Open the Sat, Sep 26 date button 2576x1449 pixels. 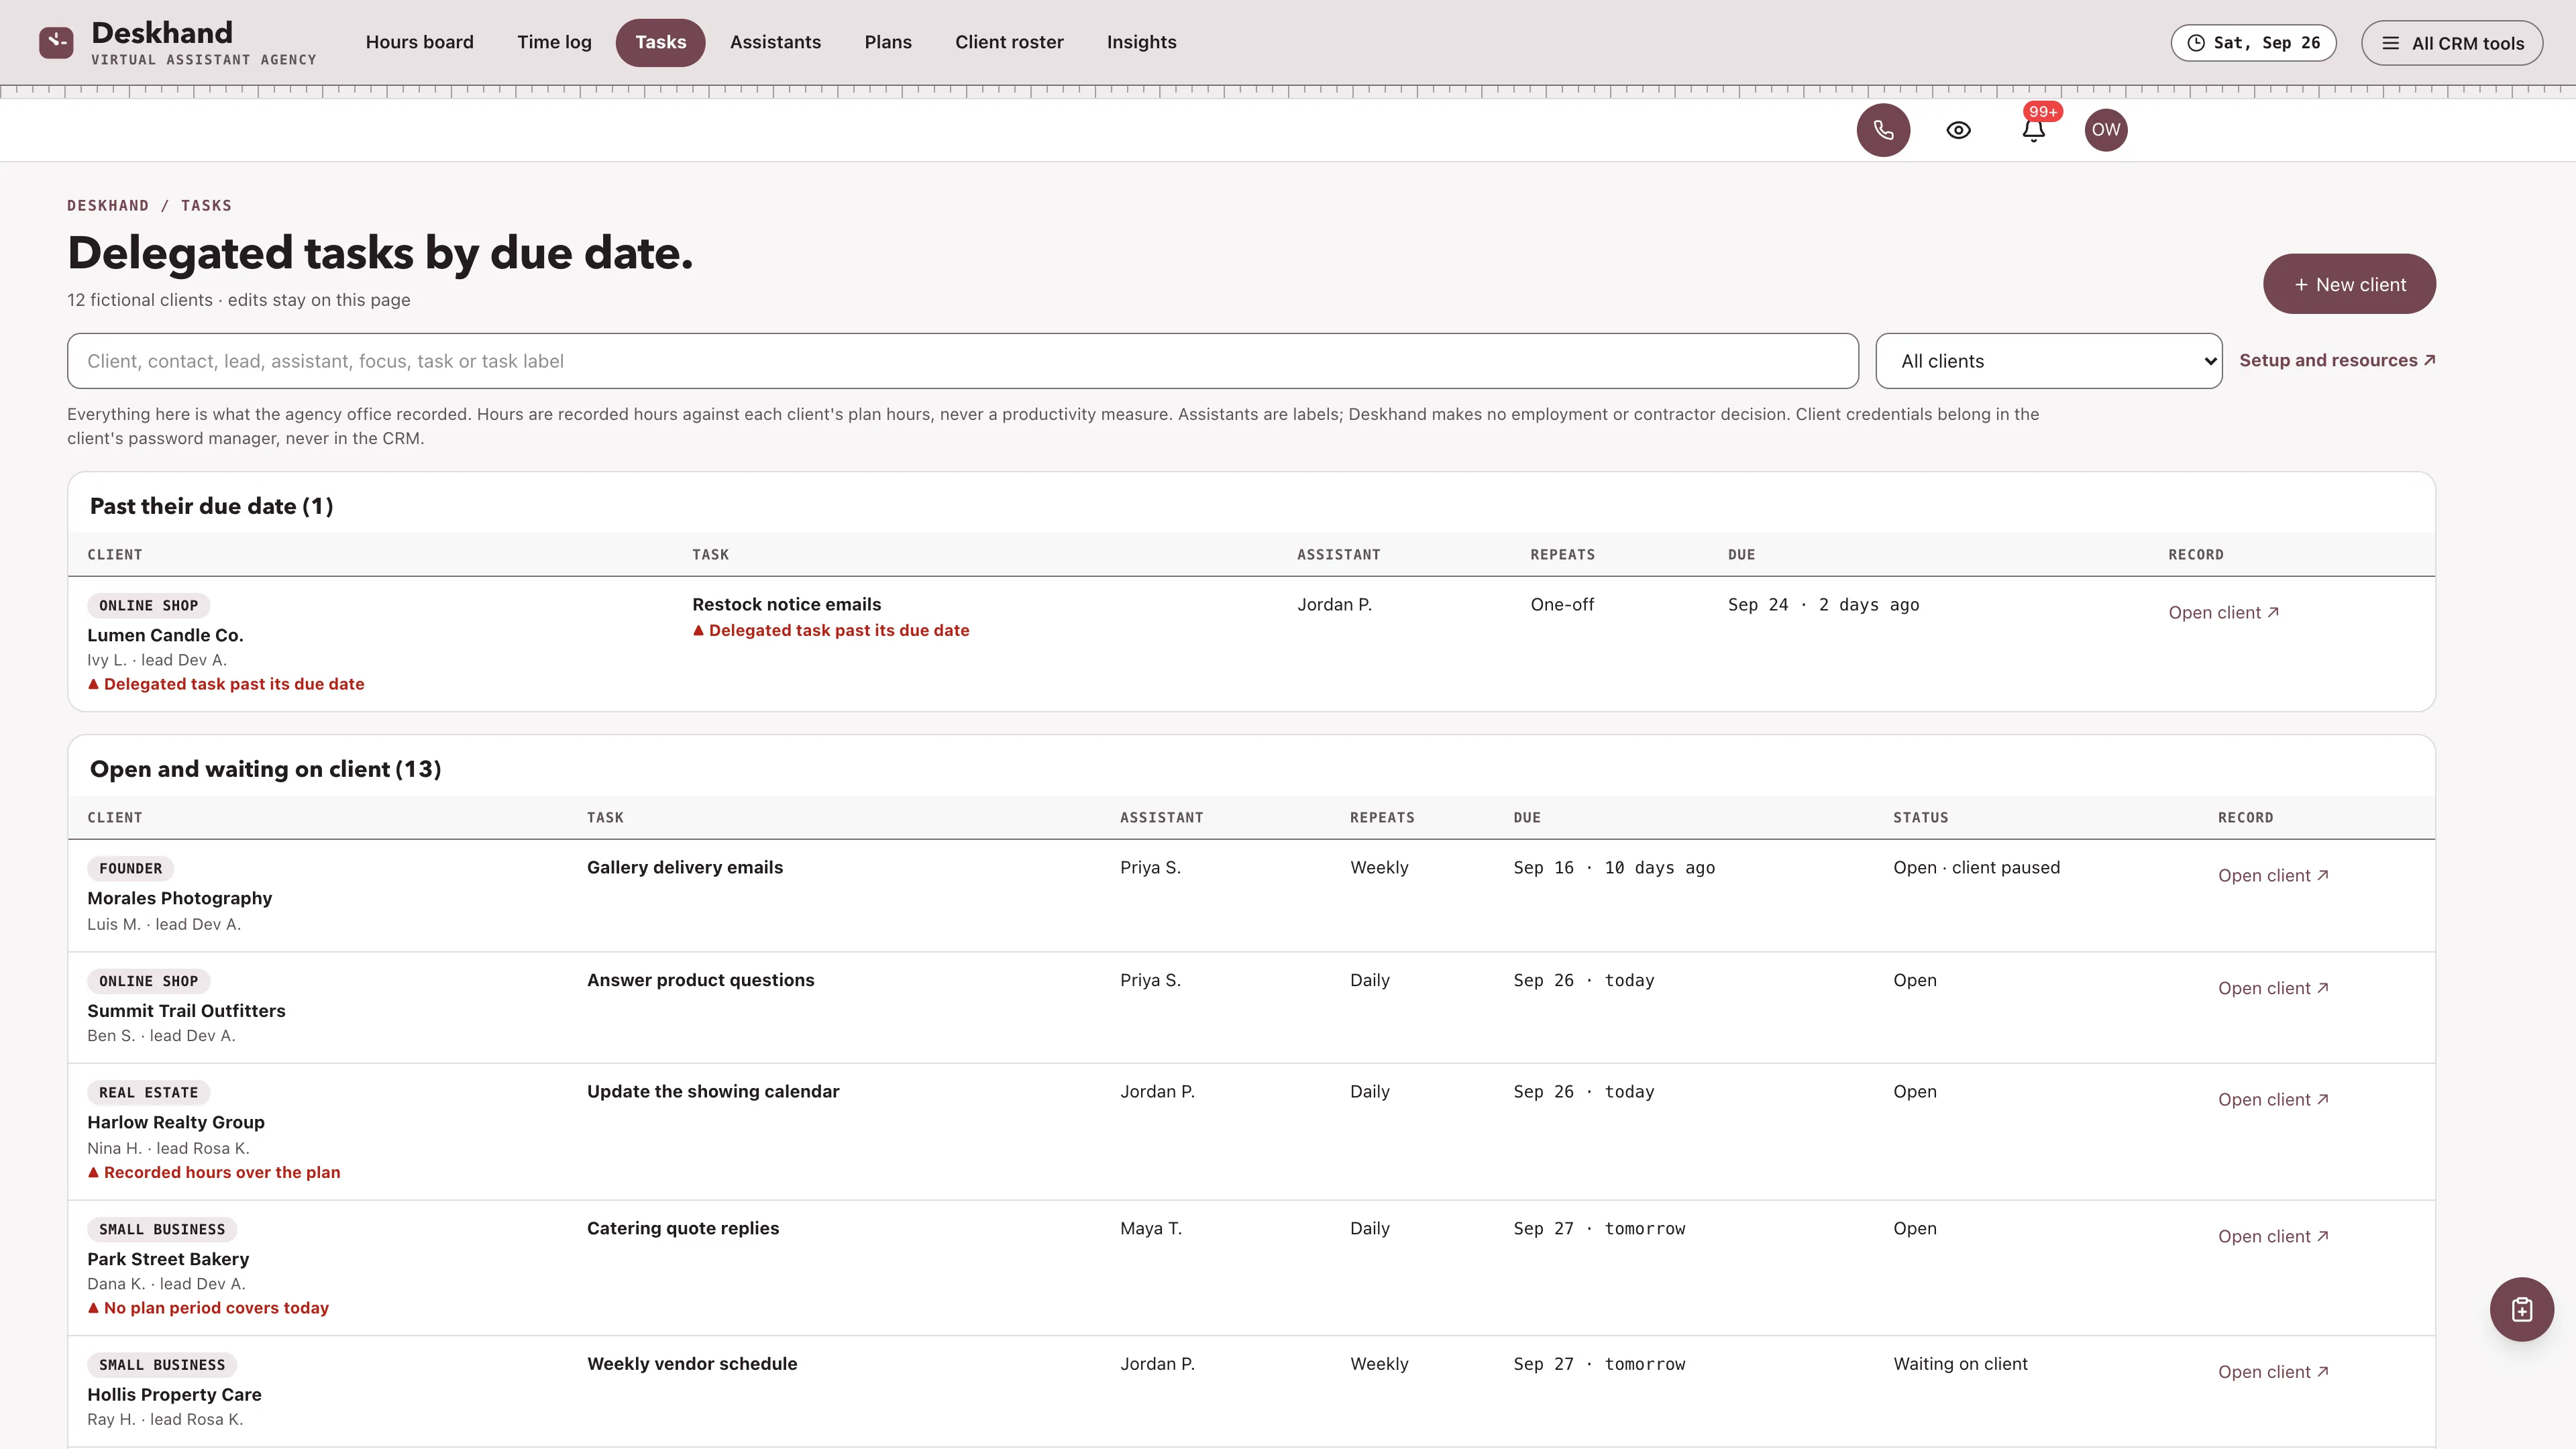pyautogui.click(x=2253, y=43)
